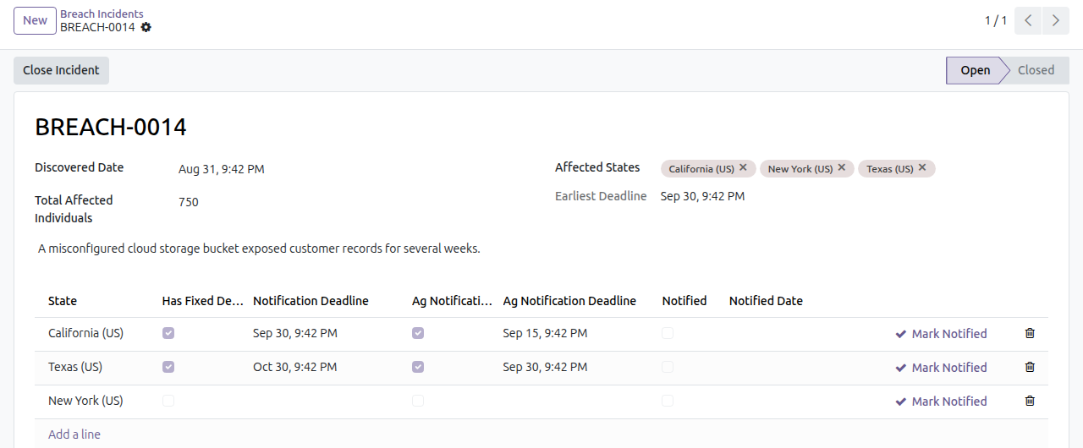The width and height of the screenshot is (1083, 448).
Task: Select the Closed status stage
Action: coord(1036,70)
